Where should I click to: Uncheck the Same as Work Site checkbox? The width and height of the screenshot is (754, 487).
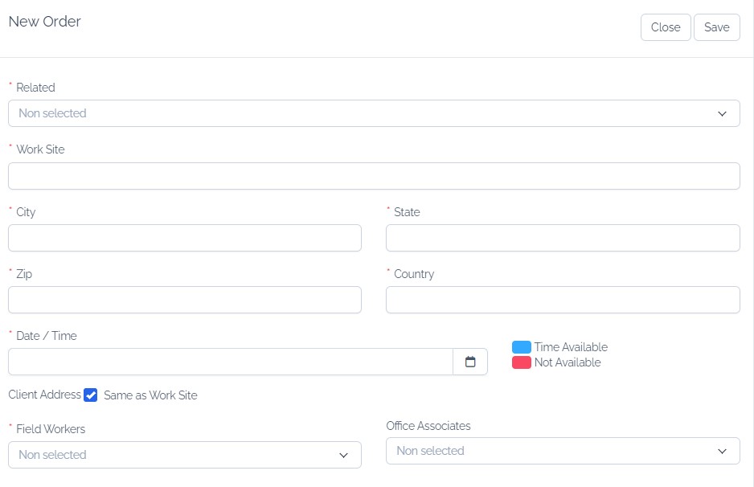[x=90, y=395]
